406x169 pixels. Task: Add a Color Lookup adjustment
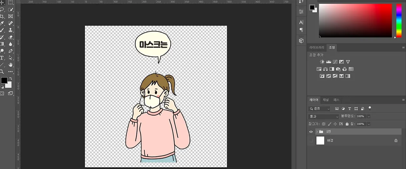click(351, 69)
